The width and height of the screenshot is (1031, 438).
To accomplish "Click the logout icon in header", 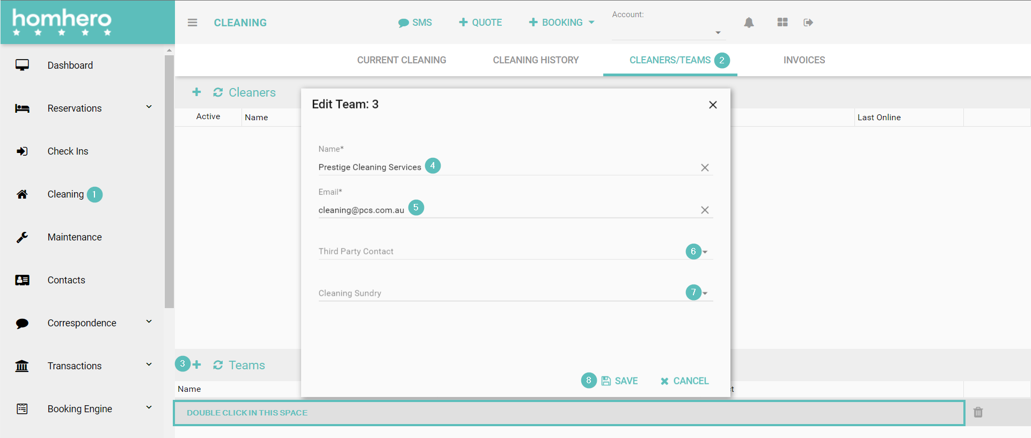I will pos(808,23).
